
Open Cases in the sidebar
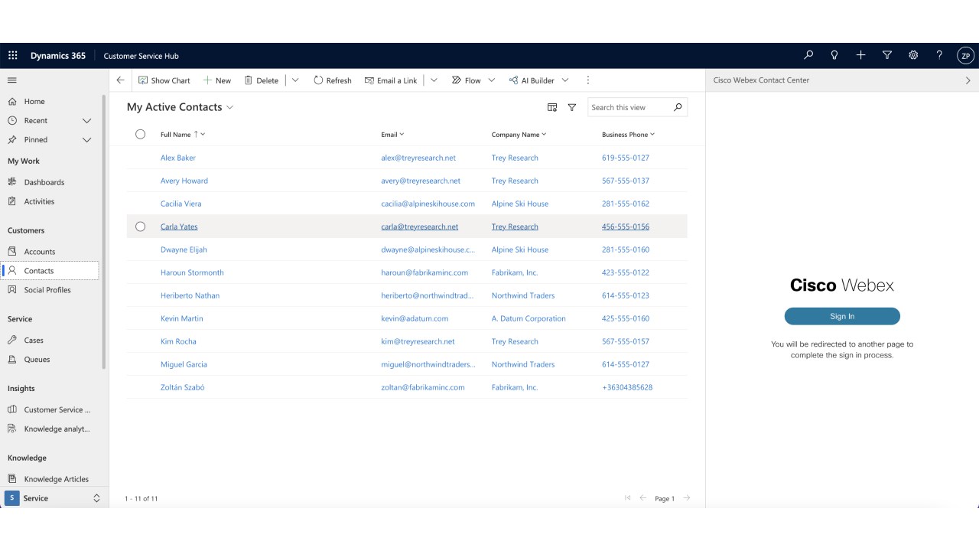(x=34, y=341)
